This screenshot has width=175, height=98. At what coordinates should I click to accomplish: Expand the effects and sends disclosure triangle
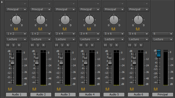[2, 2]
